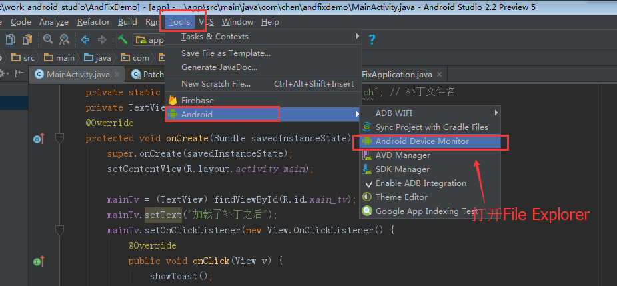The width and height of the screenshot is (617, 286).
Task: Expand the Tasks & Contexts submenu
Action: coord(263,37)
